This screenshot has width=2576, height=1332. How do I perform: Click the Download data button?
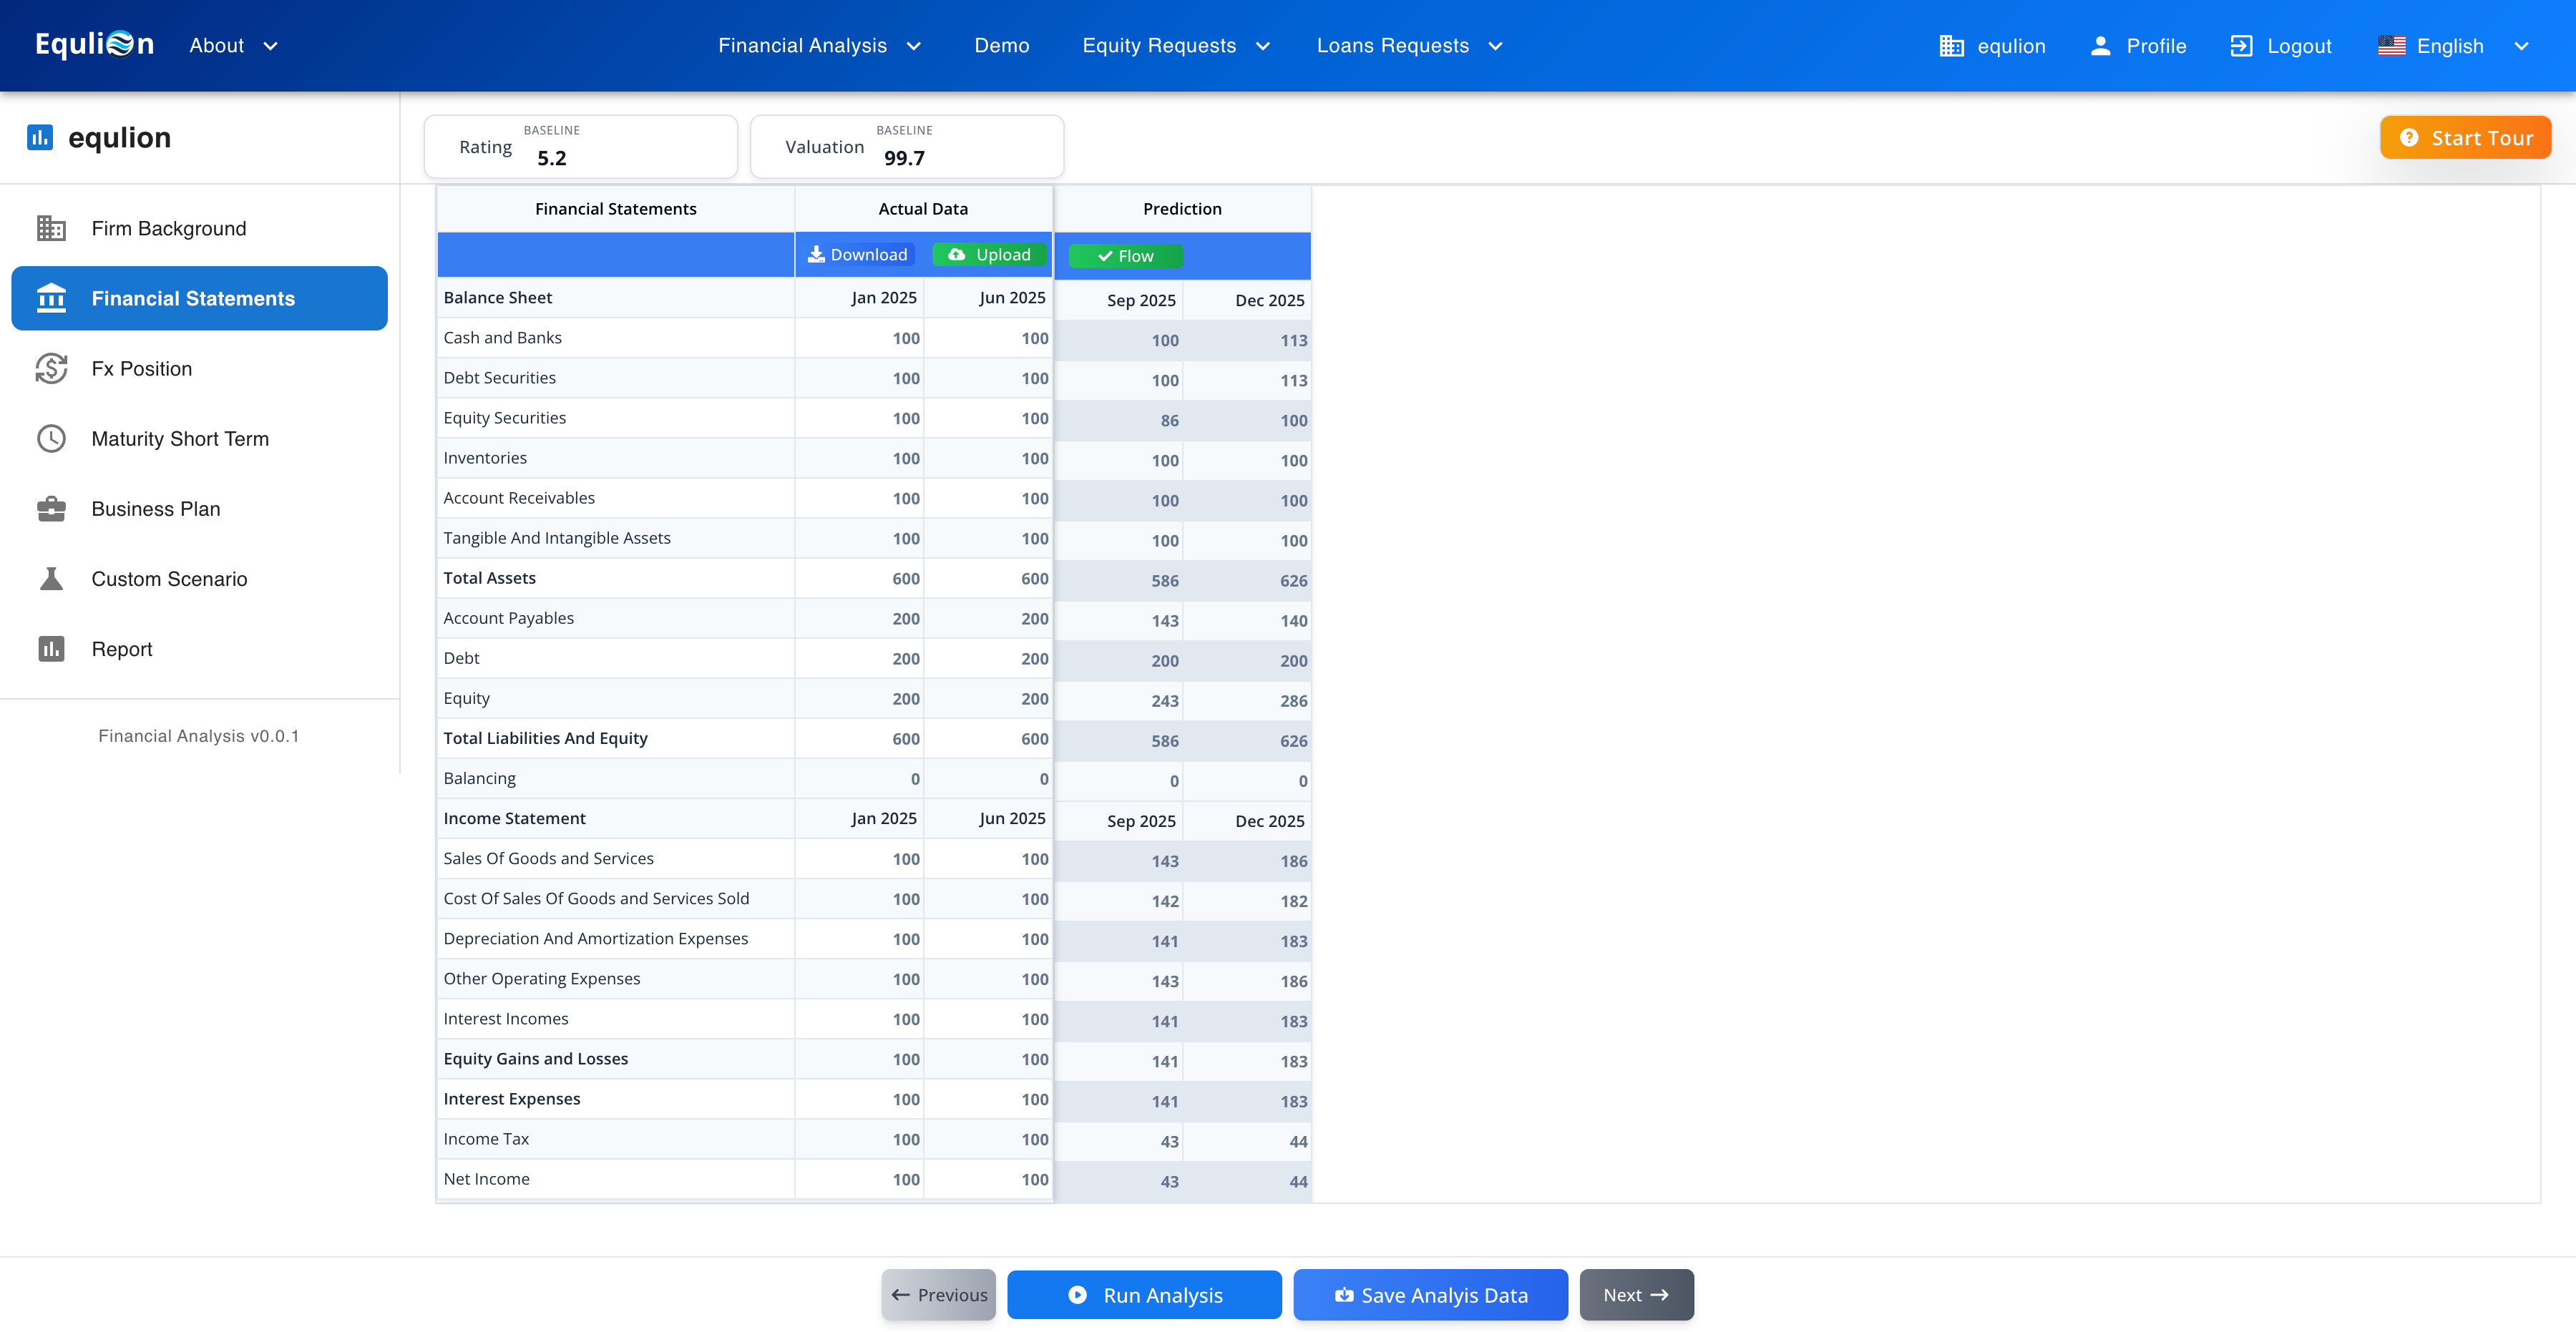859,255
